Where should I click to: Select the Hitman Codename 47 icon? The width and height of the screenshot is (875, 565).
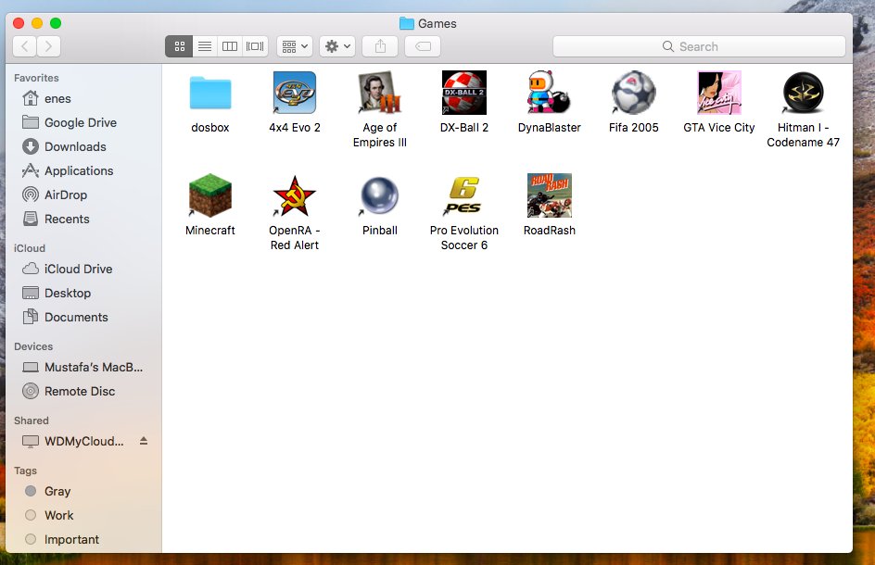[x=803, y=93]
